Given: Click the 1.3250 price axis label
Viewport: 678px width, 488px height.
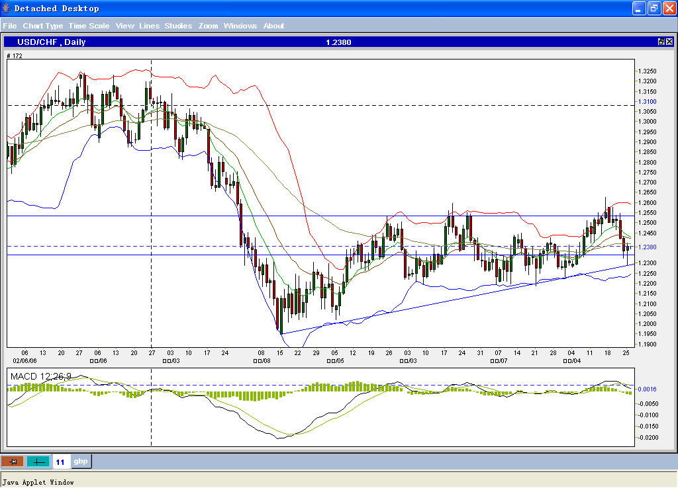Looking at the screenshot, I should point(648,71).
